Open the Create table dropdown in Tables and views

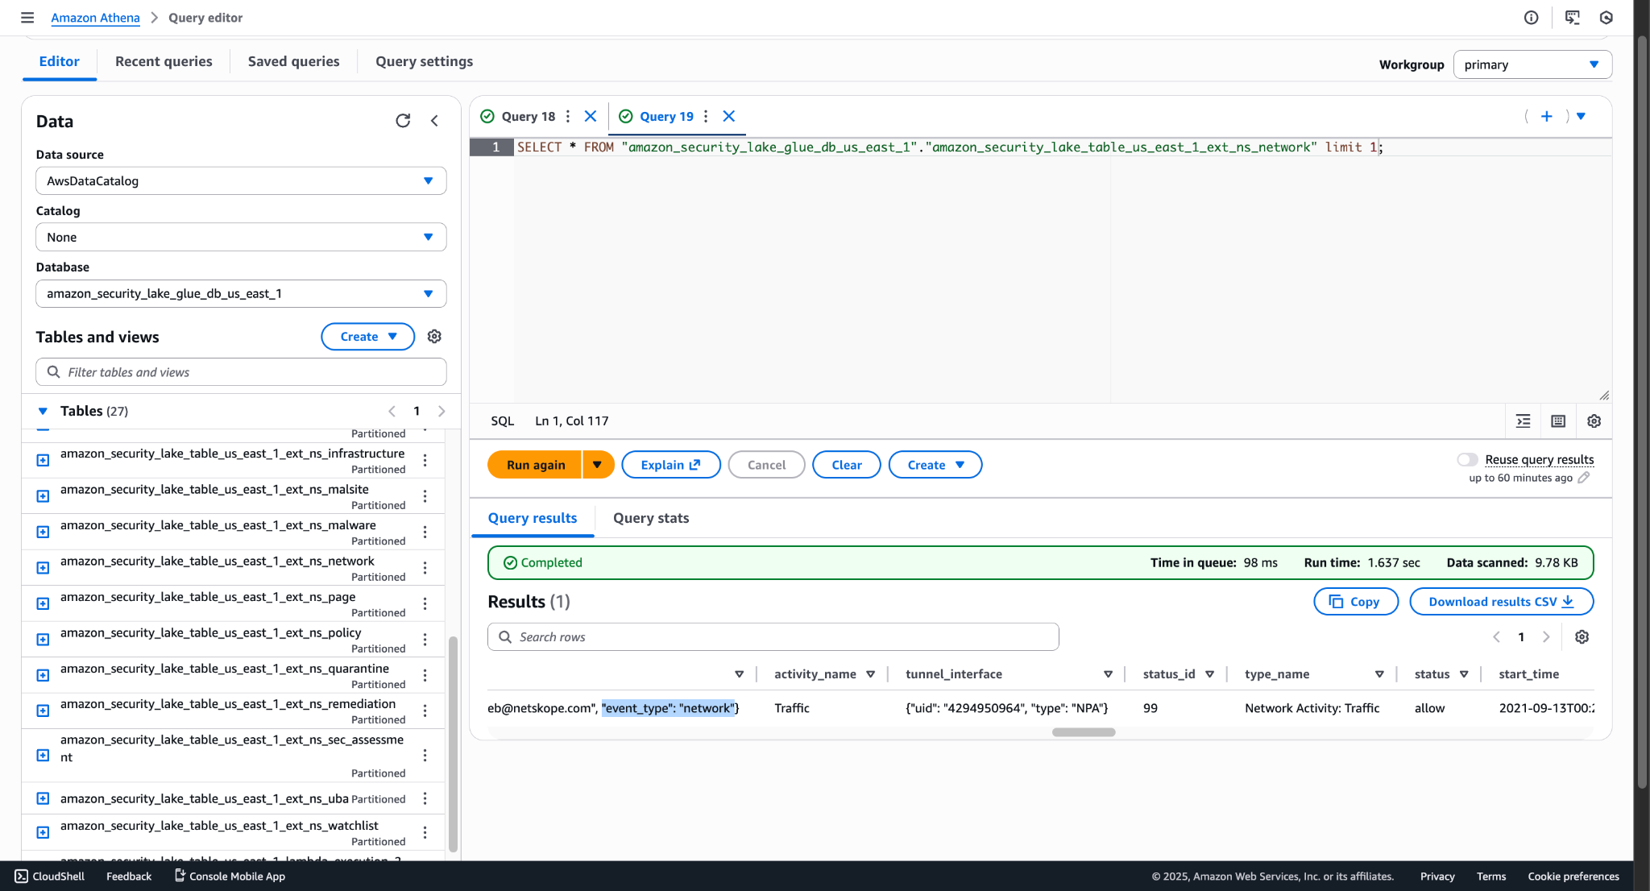368,337
